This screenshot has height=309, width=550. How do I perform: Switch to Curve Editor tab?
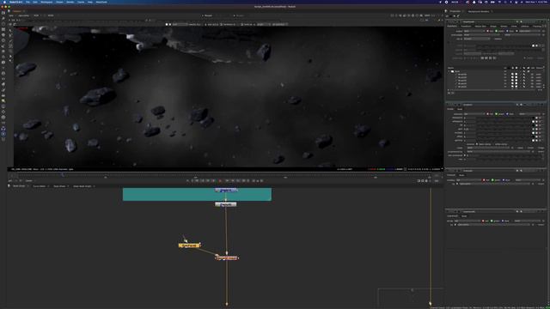tap(39, 186)
